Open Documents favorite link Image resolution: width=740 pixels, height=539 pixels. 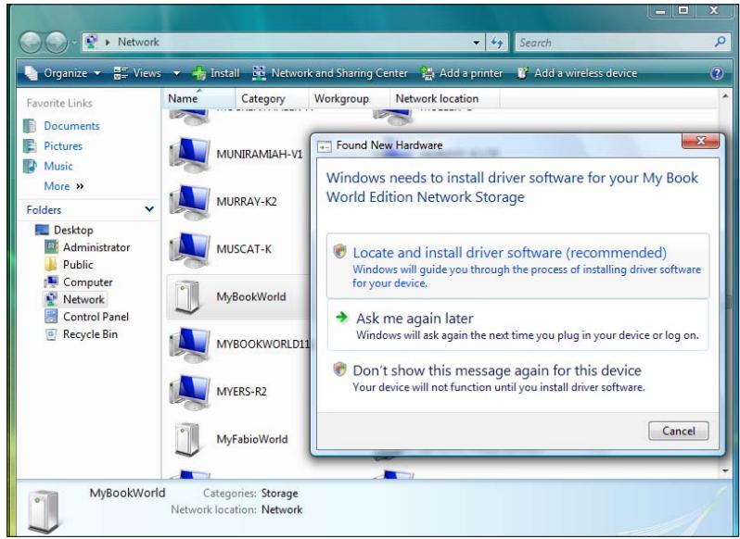(x=71, y=126)
